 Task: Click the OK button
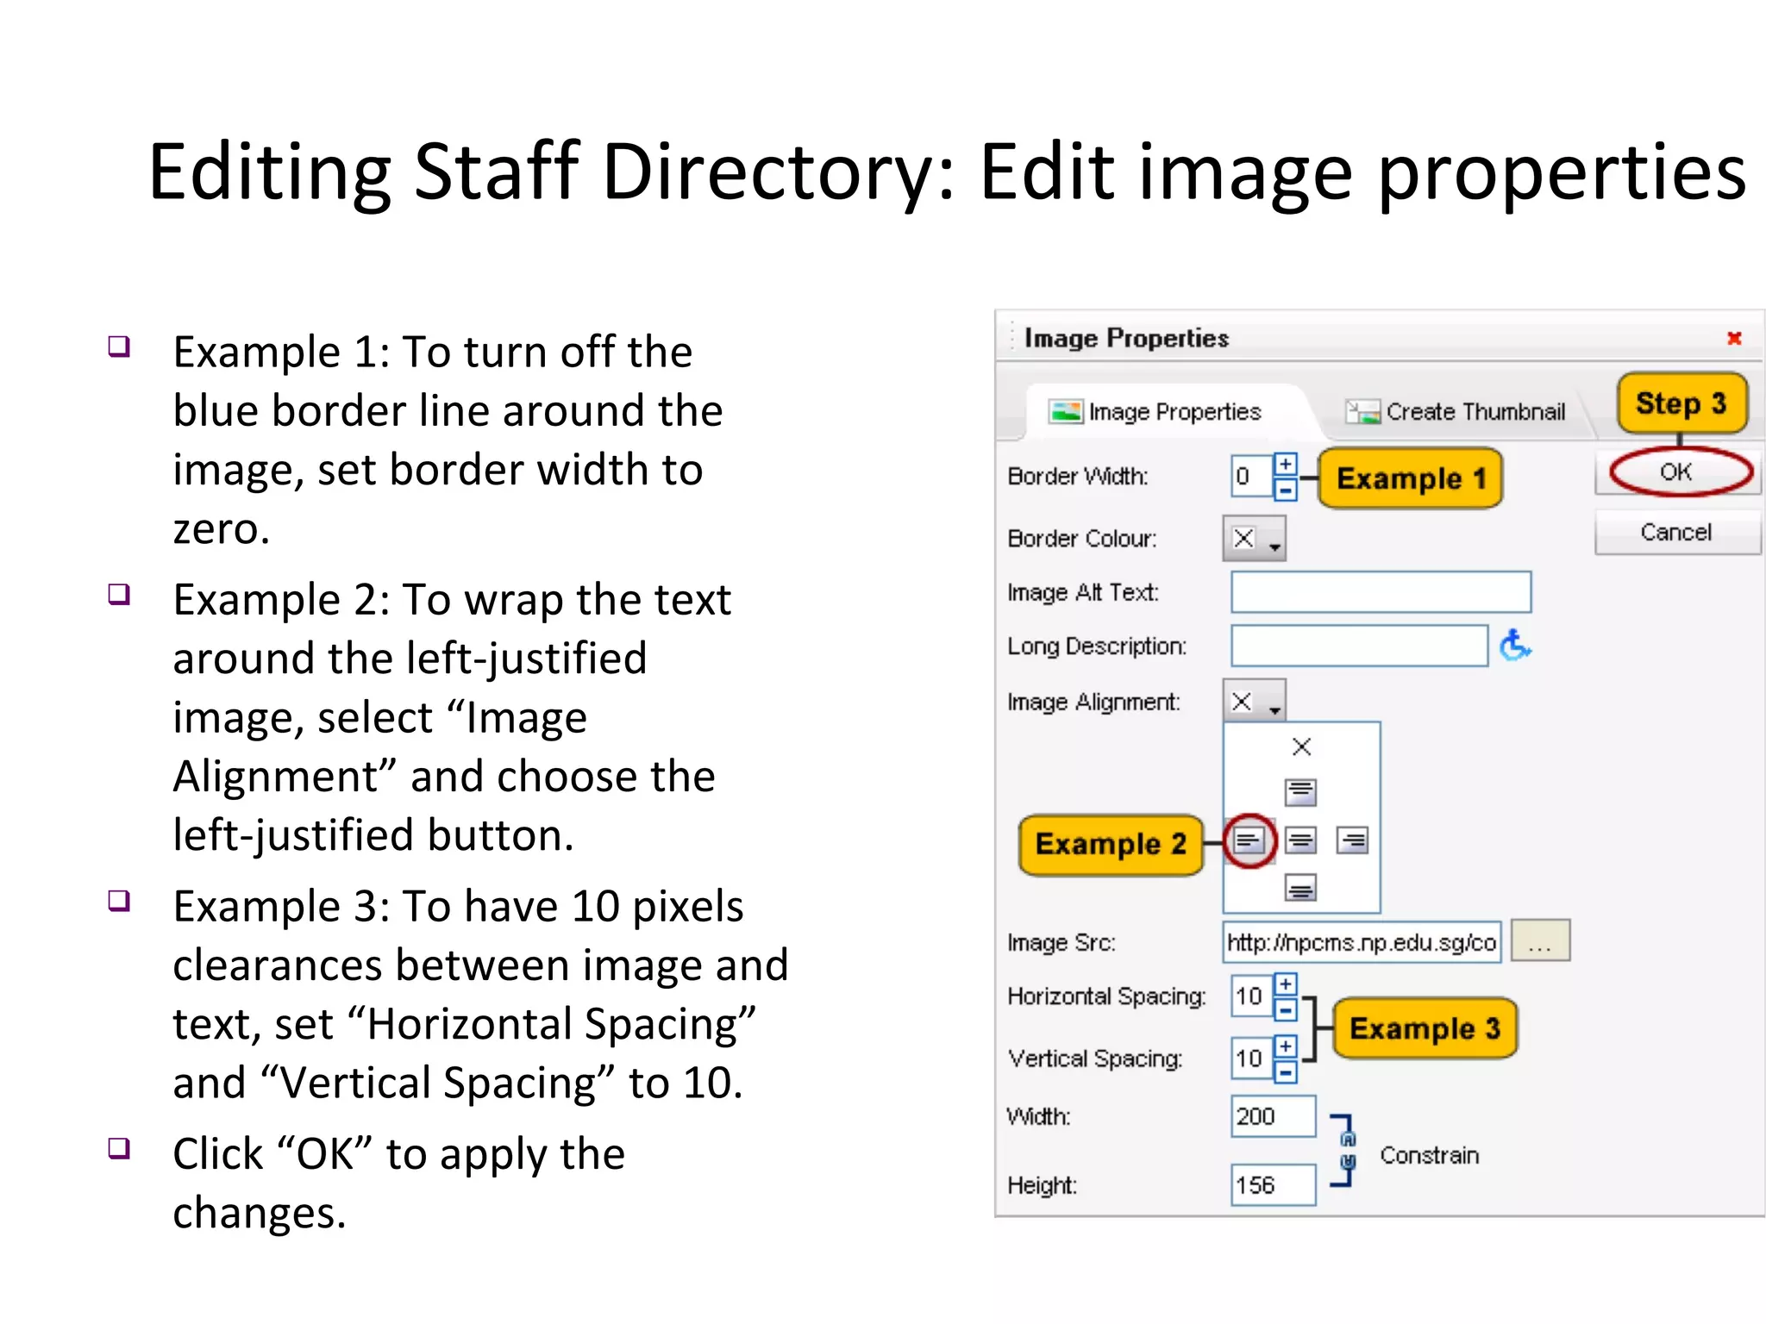(x=1677, y=472)
